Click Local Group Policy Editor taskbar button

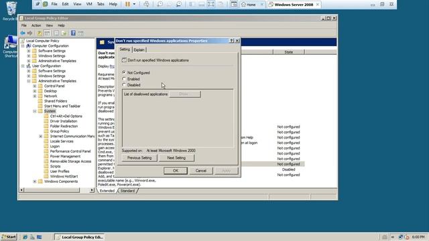79,237
